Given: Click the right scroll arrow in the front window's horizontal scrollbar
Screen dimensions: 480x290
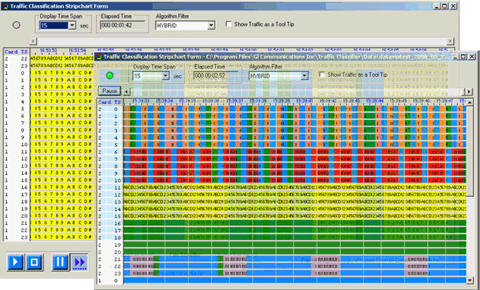Looking at the screenshot, I should [469, 91].
